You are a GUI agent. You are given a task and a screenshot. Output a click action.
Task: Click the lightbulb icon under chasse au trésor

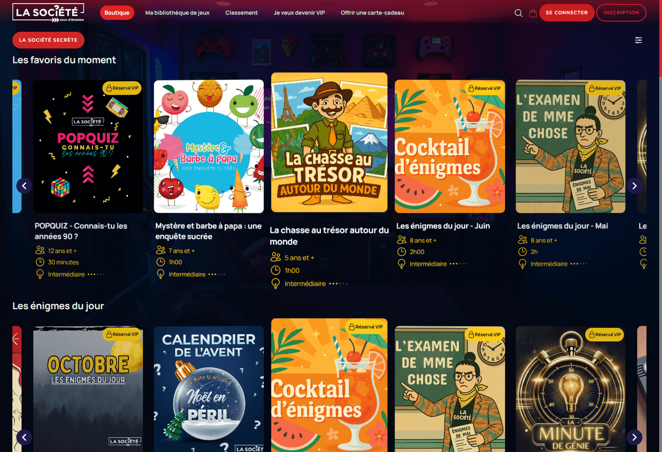coord(276,284)
